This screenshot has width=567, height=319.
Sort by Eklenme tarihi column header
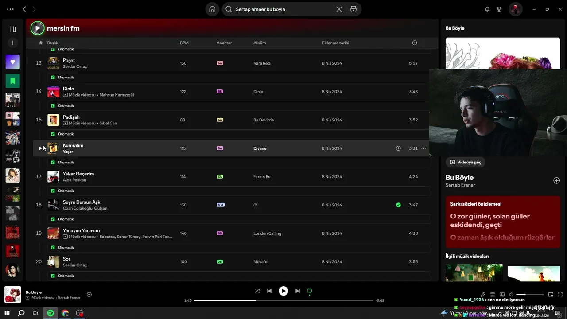(335, 43)
